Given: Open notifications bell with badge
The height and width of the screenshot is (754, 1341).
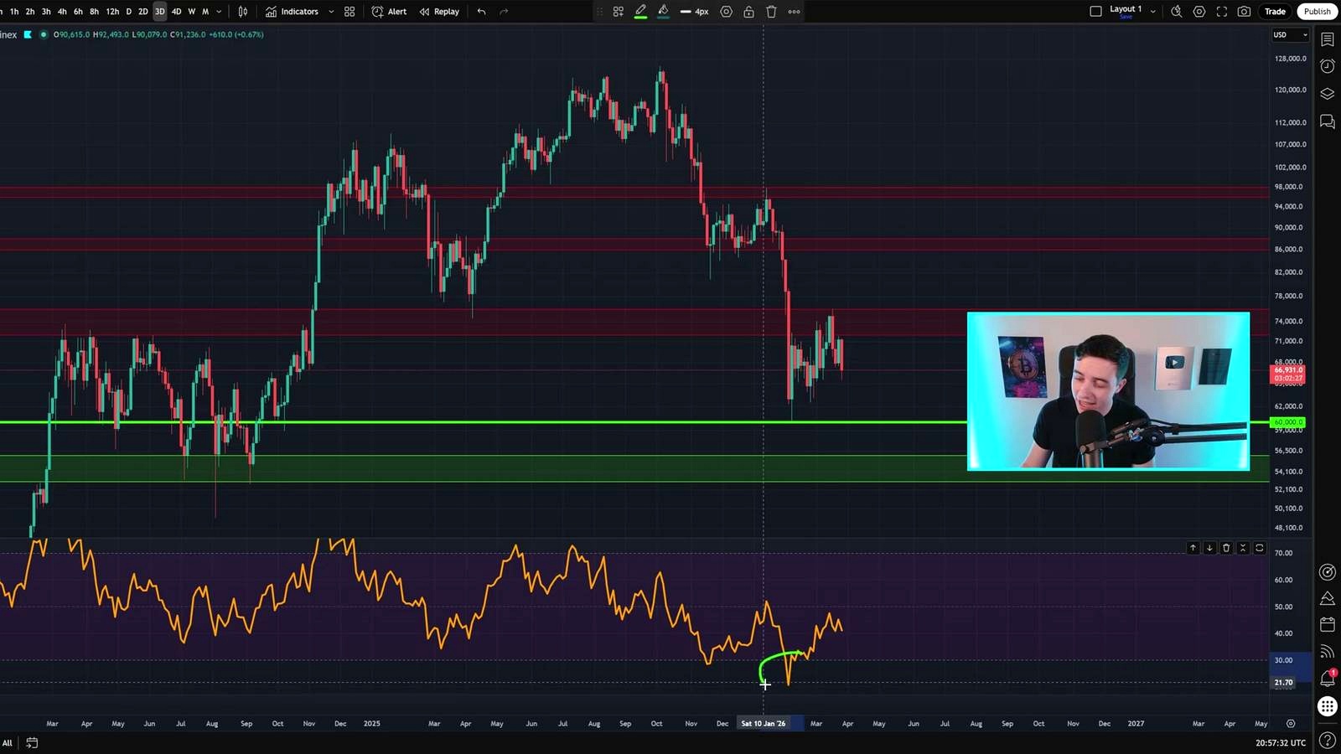Looking at the screenshot, I should click(1328, 678).
